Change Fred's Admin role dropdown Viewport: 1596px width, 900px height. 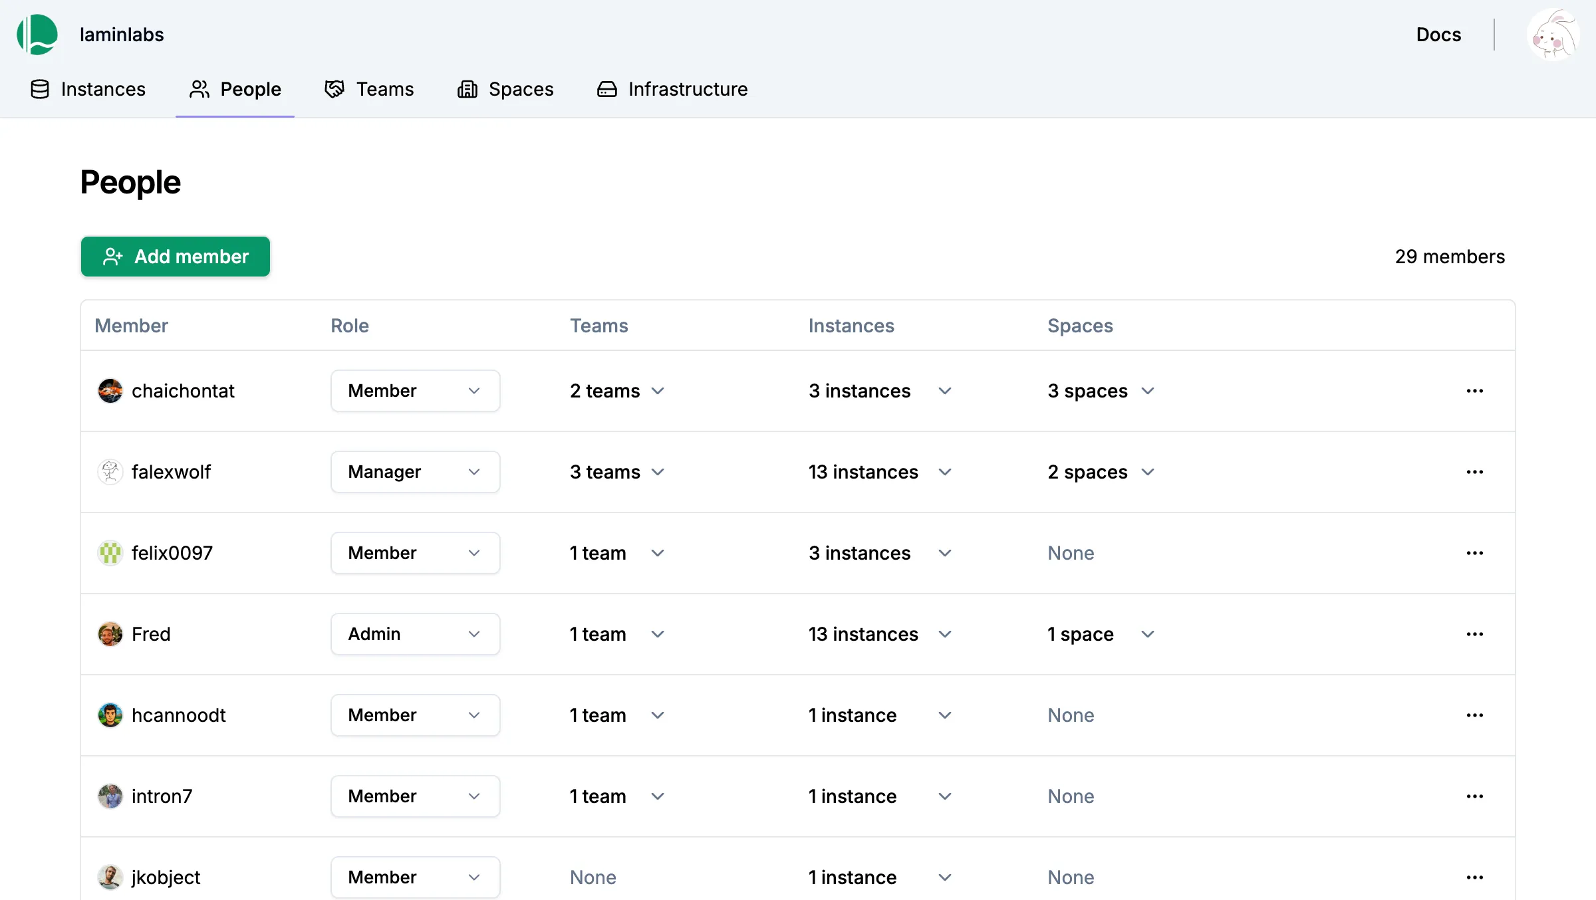(x=415, y=634)
